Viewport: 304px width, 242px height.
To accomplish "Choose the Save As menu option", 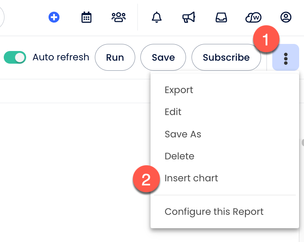I will [x=183, y=134].
